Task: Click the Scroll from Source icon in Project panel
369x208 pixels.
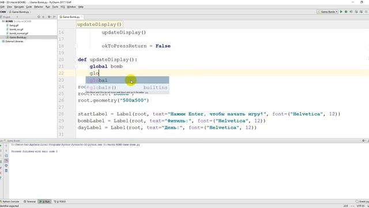Action: 39,17
